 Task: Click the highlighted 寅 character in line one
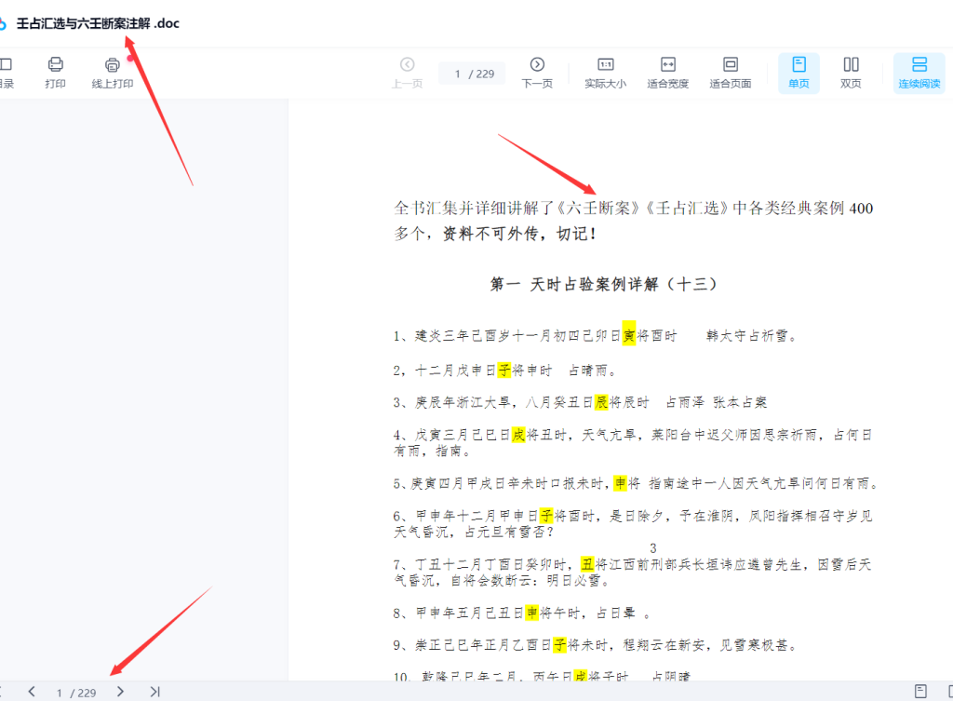tap(628, 335)
